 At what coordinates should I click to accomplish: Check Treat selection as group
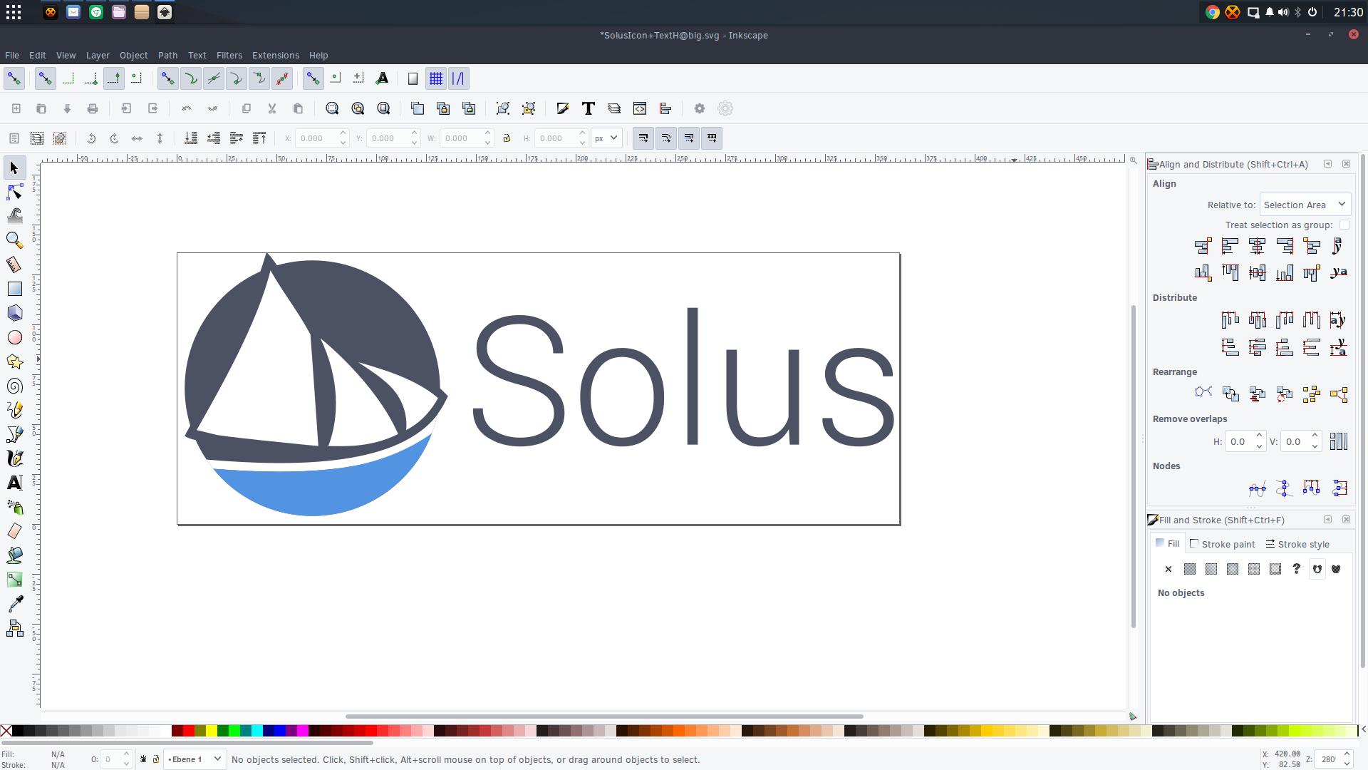point(1344,225)
